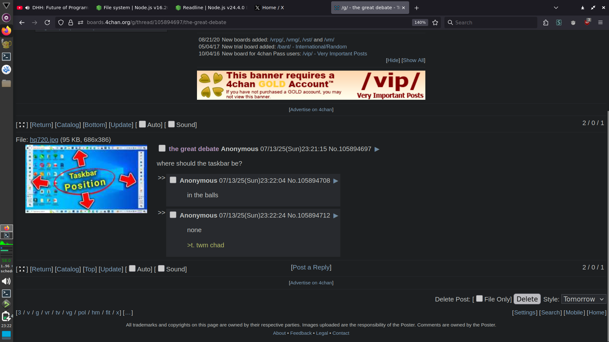Open /pol/ board footer link
Screen dimensions: 609x342
coord(82,313)
